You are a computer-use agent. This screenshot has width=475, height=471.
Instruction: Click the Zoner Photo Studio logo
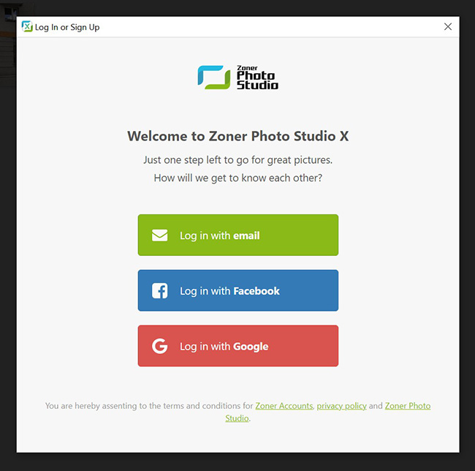237,78
